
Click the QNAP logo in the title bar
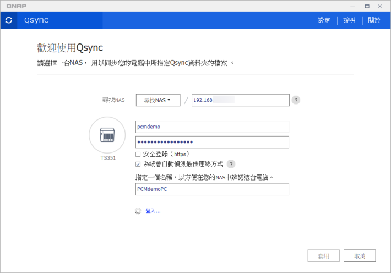click(17, 6)
